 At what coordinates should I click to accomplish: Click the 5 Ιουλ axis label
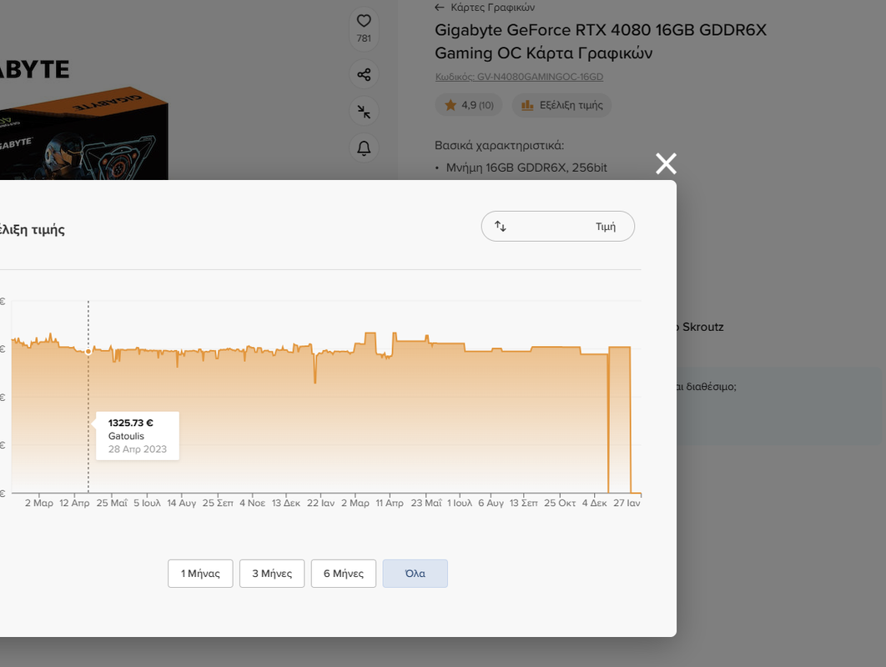(147, 503)
